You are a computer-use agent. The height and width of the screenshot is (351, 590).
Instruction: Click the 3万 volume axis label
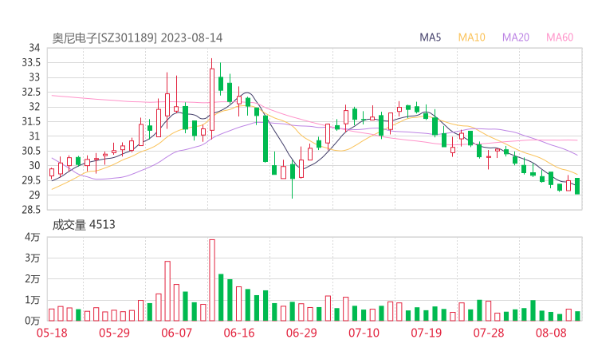tap(33, 258)
